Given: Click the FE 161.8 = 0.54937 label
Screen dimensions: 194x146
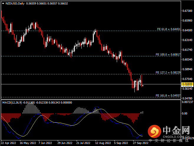Looking at the screenshot, I should point(168,95).
